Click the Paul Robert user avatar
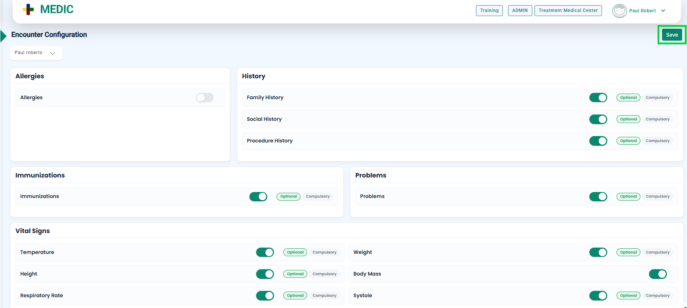Image resolution: width=687 pixels, height=308 pixels. coord(619,11)
